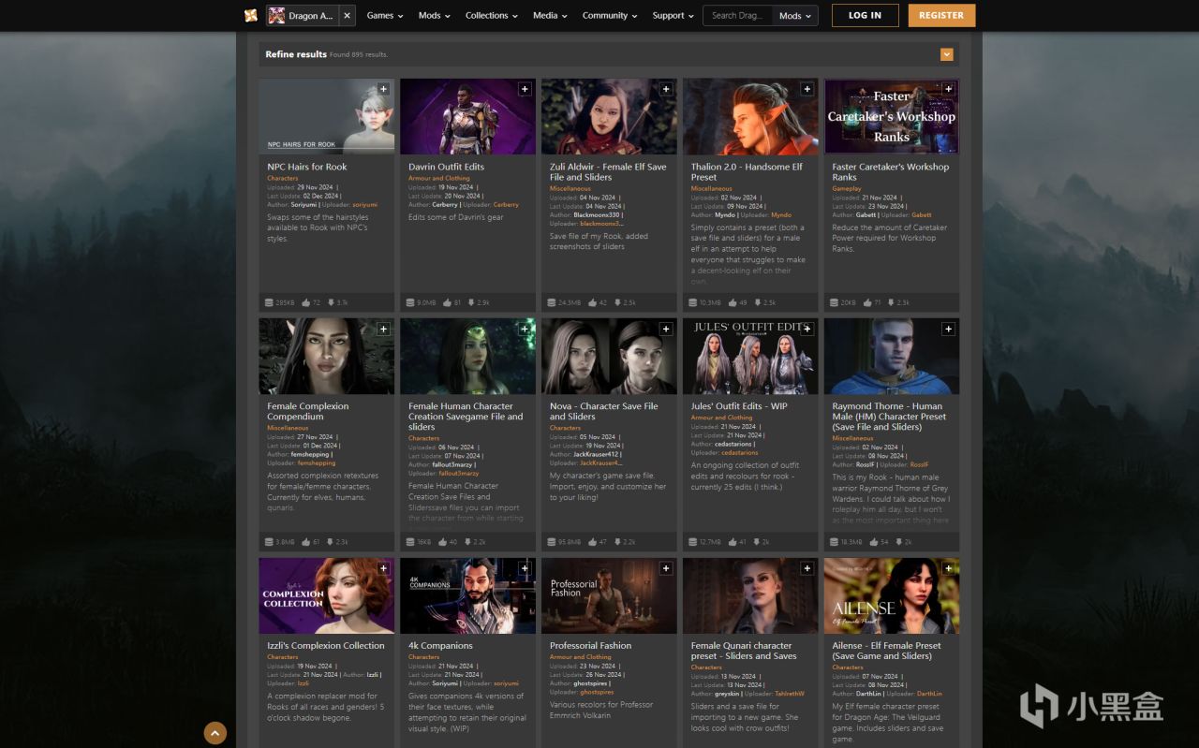Open the Female Complexion Compendium title
This screenshot has height=748, width=1199.
tap(308, 412)
